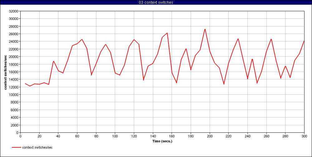Click the 10000 y-axis label
Viewport: 312px width, 157px height.
(14, 95)
